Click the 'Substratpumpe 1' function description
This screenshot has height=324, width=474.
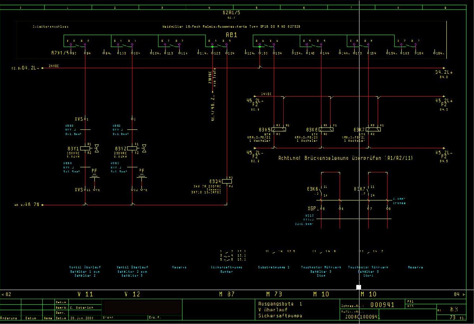(274, 267)
